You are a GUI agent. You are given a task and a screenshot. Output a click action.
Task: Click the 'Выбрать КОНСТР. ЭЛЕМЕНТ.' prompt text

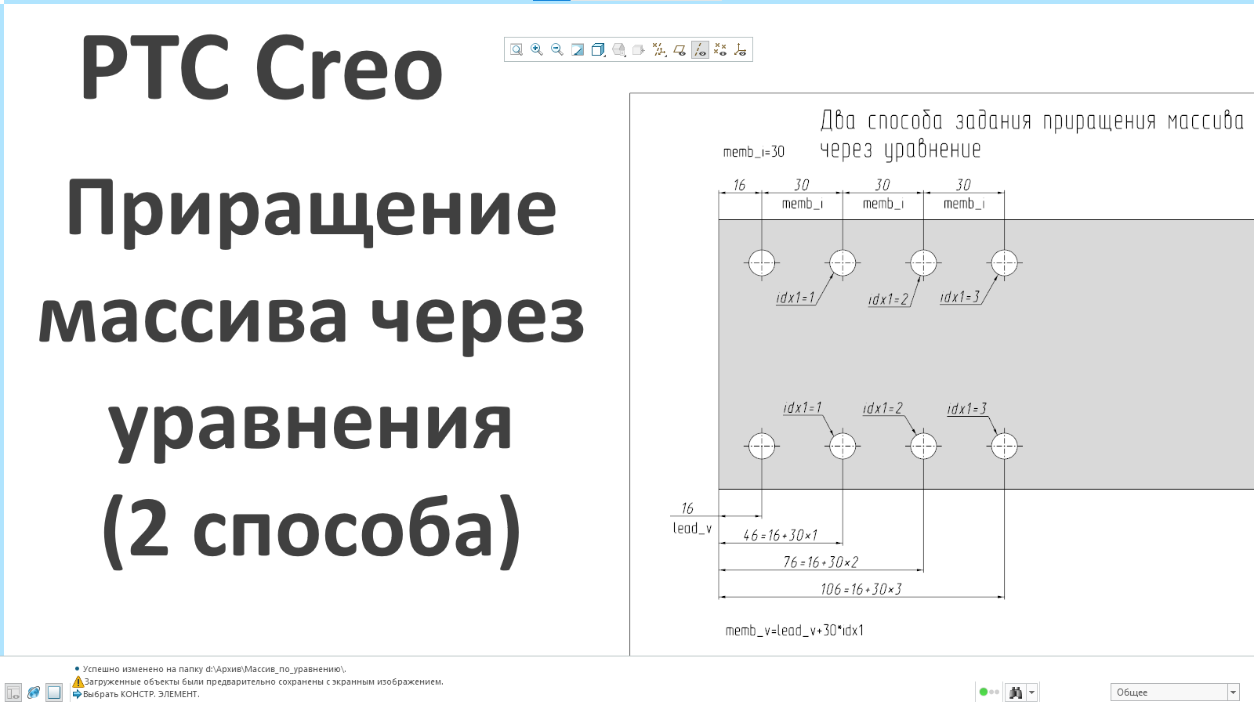pos(141,694)
